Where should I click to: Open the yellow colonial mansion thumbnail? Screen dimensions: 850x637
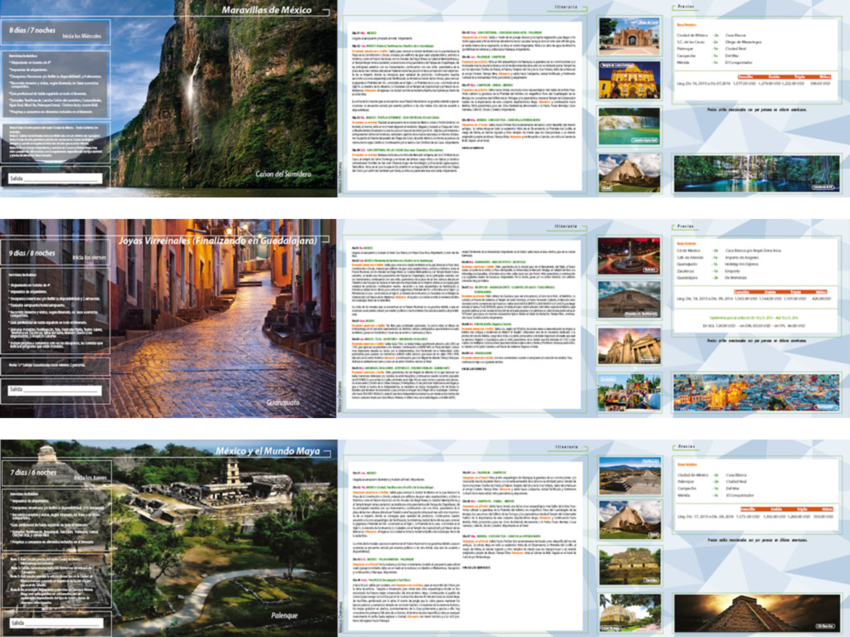tap(630, 613)
